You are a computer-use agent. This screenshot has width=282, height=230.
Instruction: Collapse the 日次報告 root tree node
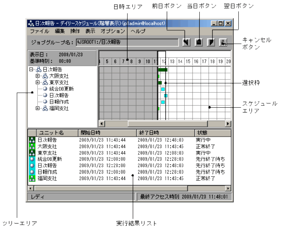click(x=31, y=69)
